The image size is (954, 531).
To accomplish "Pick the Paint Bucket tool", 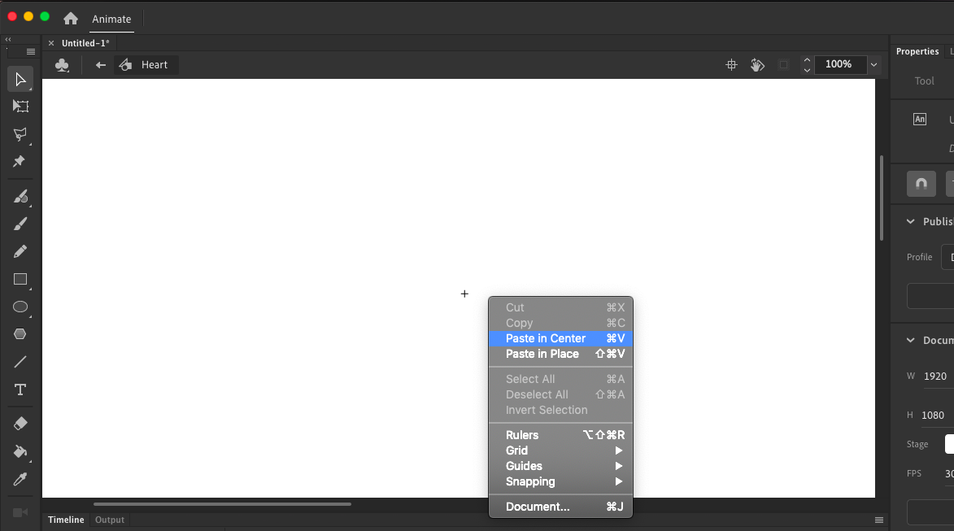I will 20,450.
